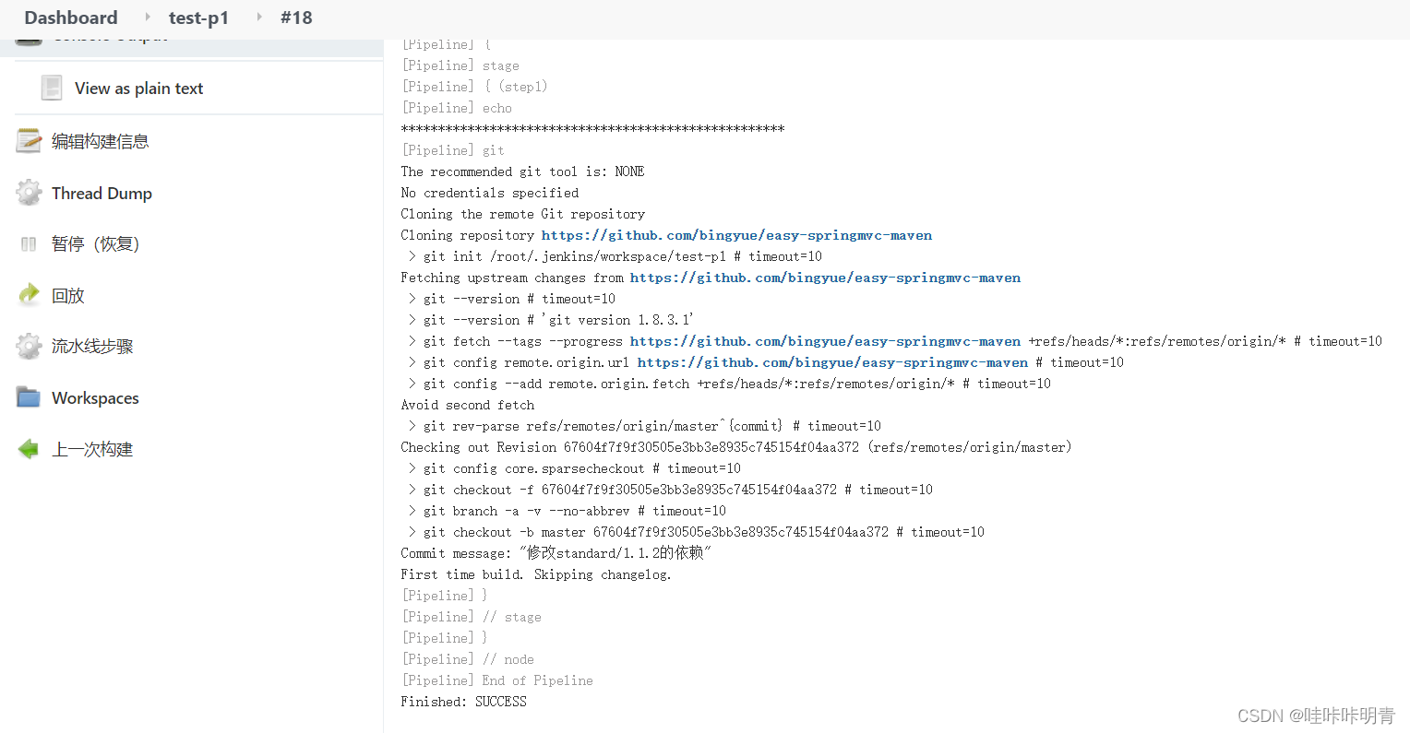This screenshot has width=1410, height=733.
Task: Open the Thread Dump link
Action: pyautogui.click(x=102, y=193)
